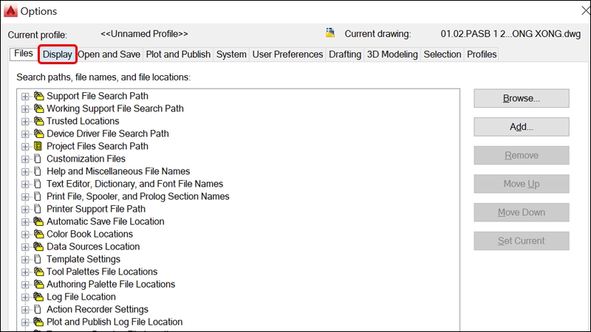591x332 pixels.
Task: Click the Support File Search Path folder icon
Action: tap(38, 96)
